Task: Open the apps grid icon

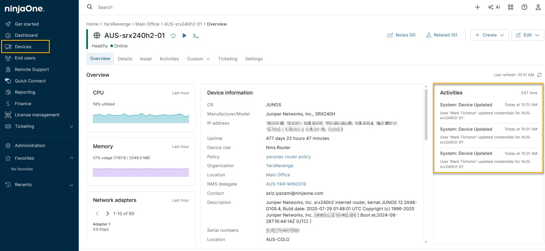Action: pyautogui.click(x=511, y=7)
